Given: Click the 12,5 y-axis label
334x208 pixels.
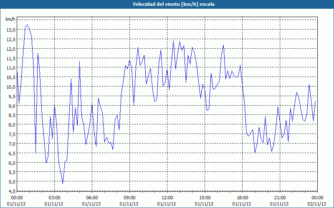Looking at the screenshot, I should click(x=11, y=40).
